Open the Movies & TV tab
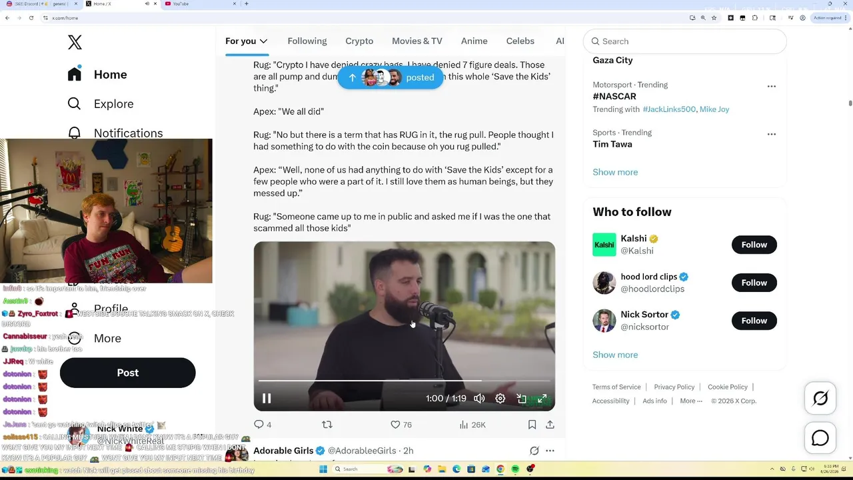853x480 pixels. tap(417, 41)
